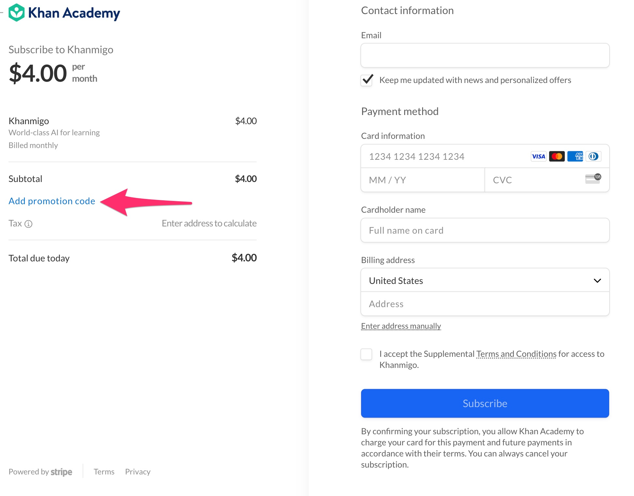
Task: Click Add promotion code link
Action: [x=52, y=201]
